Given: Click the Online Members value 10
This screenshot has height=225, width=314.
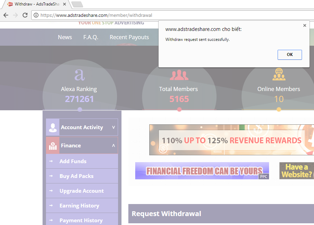Looking at the screenshot, I should tap(279, 99).
